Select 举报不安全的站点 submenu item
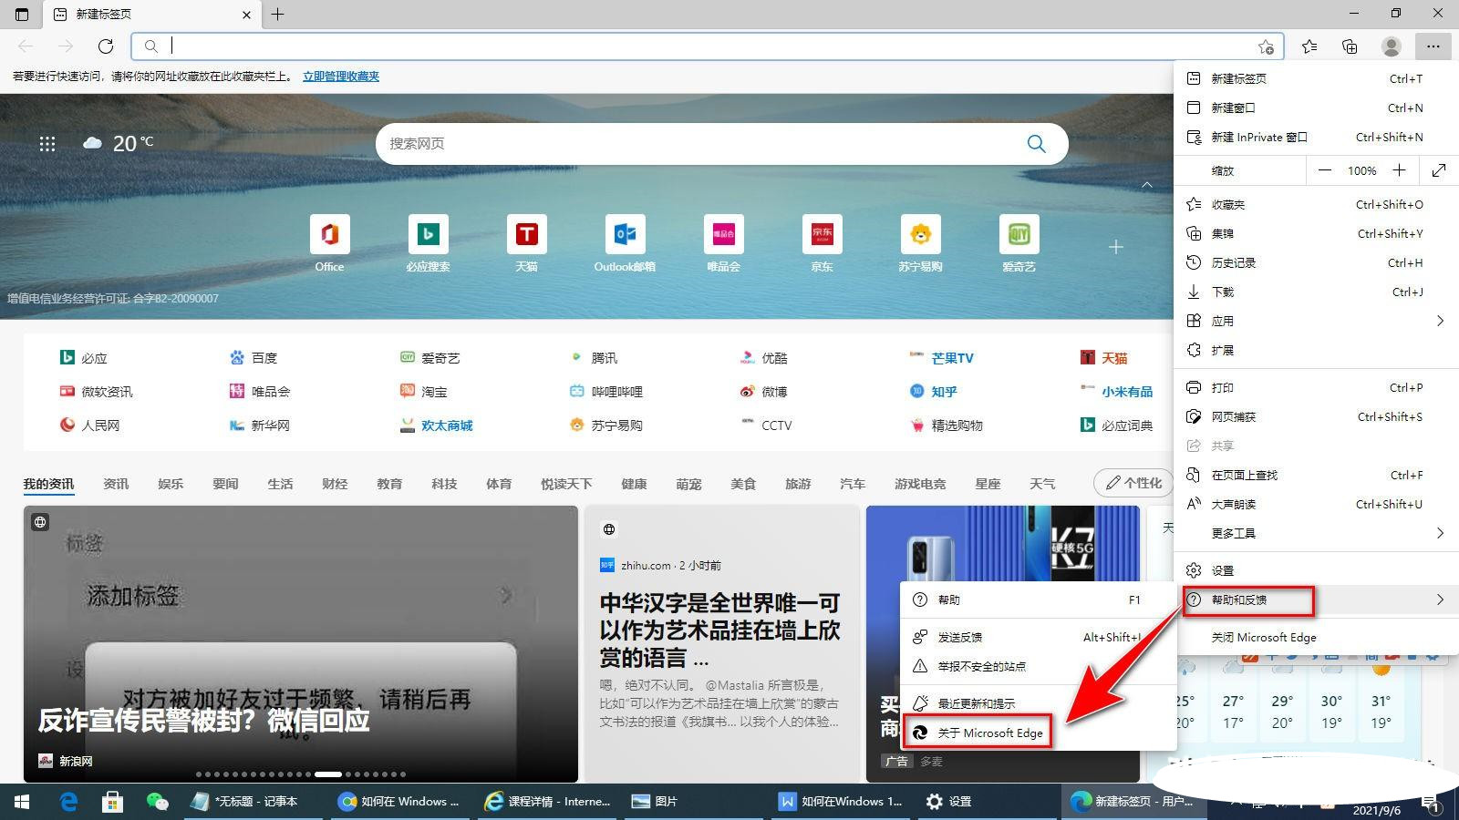This screenshot has height=820, width=1459. [x=1038, y=666]
